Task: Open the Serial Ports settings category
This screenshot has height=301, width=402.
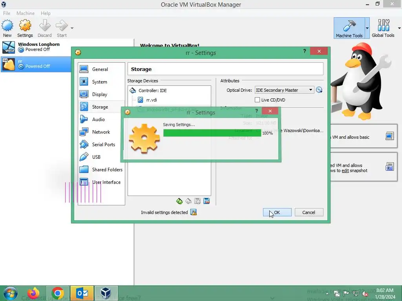Action: pos(101,144)
